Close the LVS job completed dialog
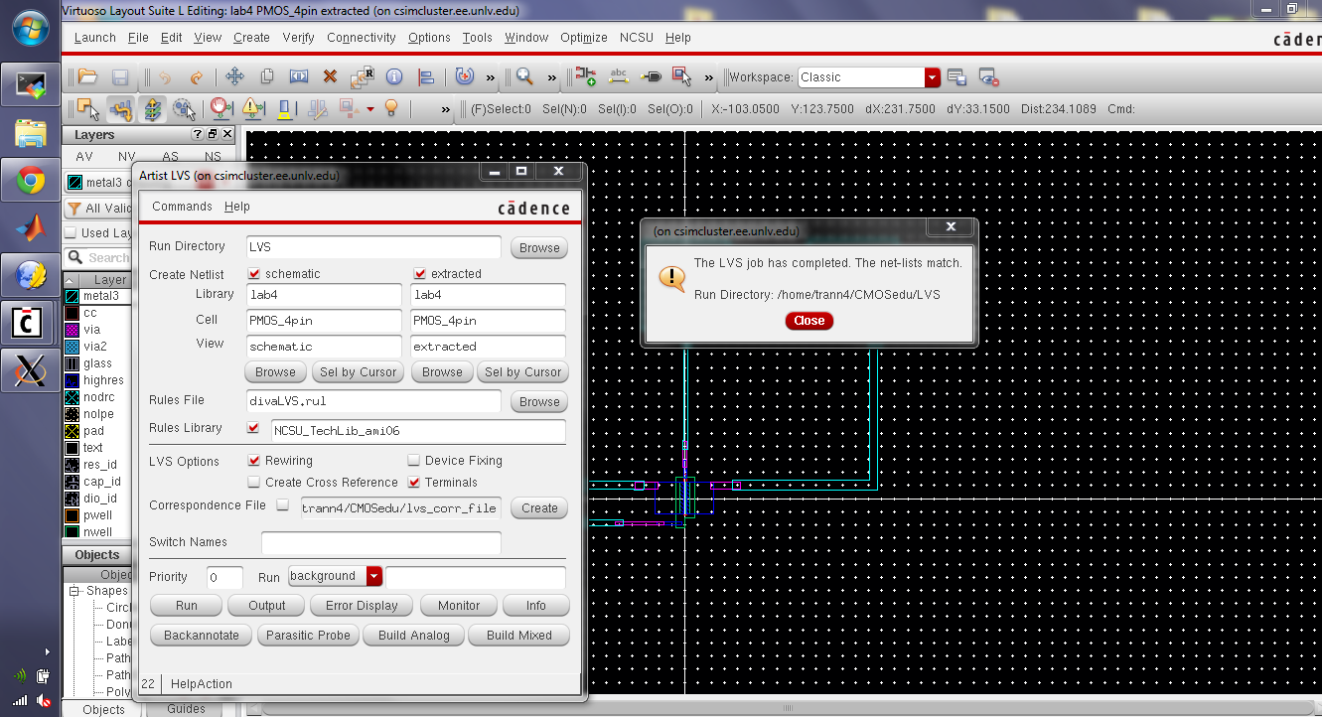Screen dimensions: 1322x717 tap(808, 321)
